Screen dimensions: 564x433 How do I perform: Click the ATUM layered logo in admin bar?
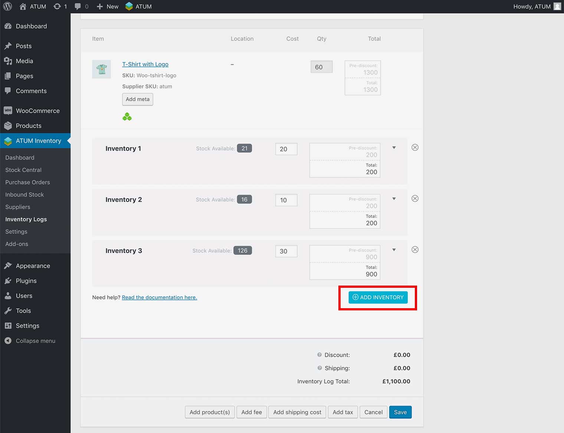pyautogui.click(x=129, y=6)
